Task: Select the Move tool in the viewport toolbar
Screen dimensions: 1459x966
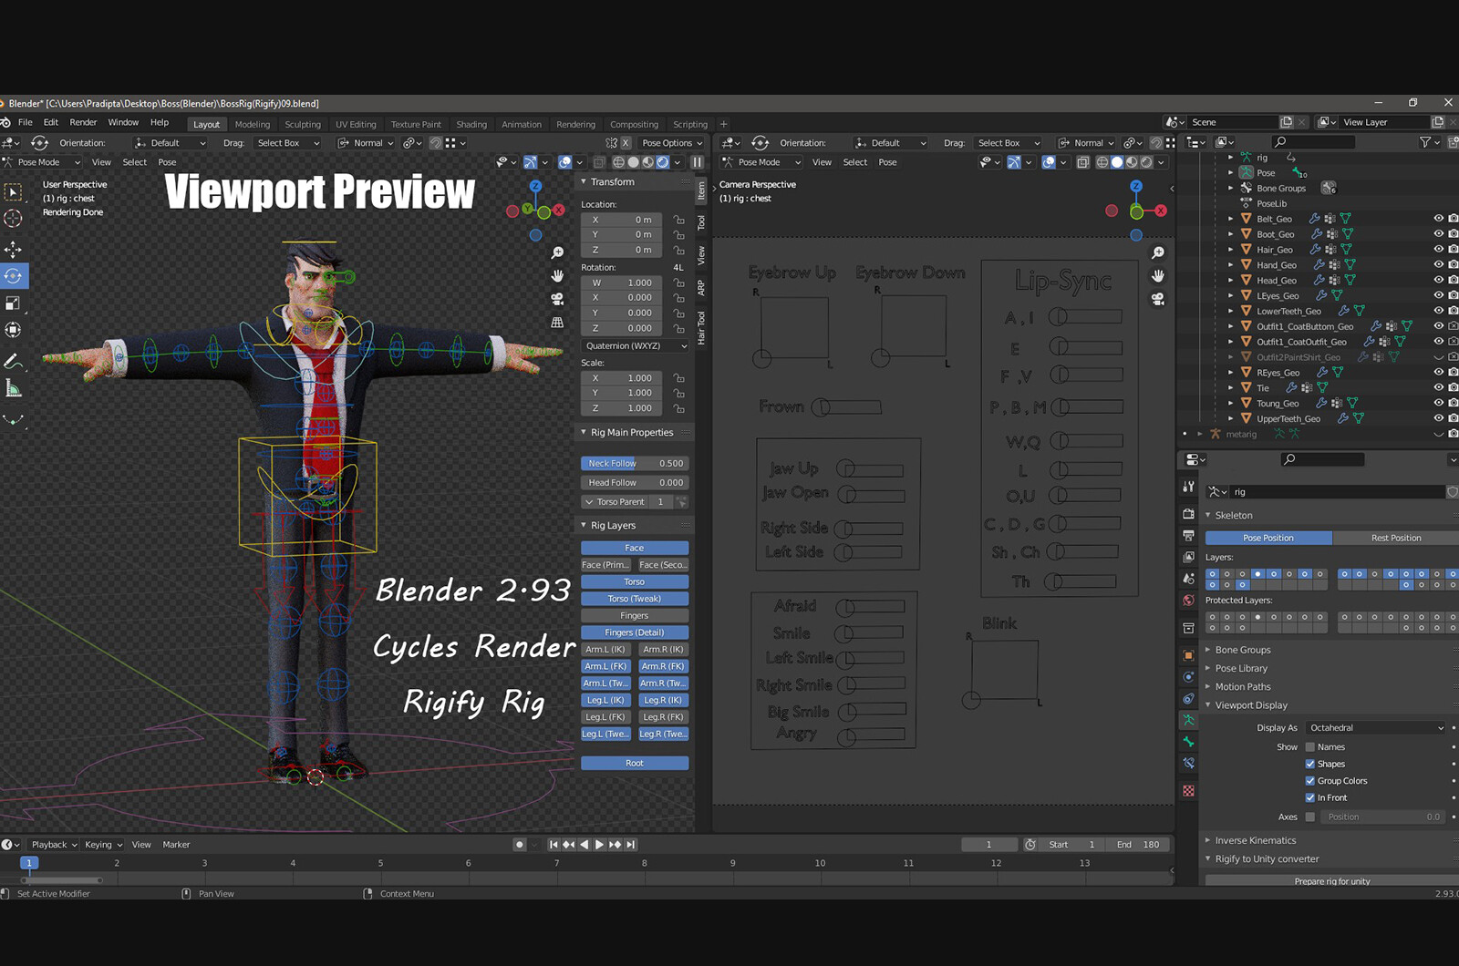Action: tap(13, 248)
